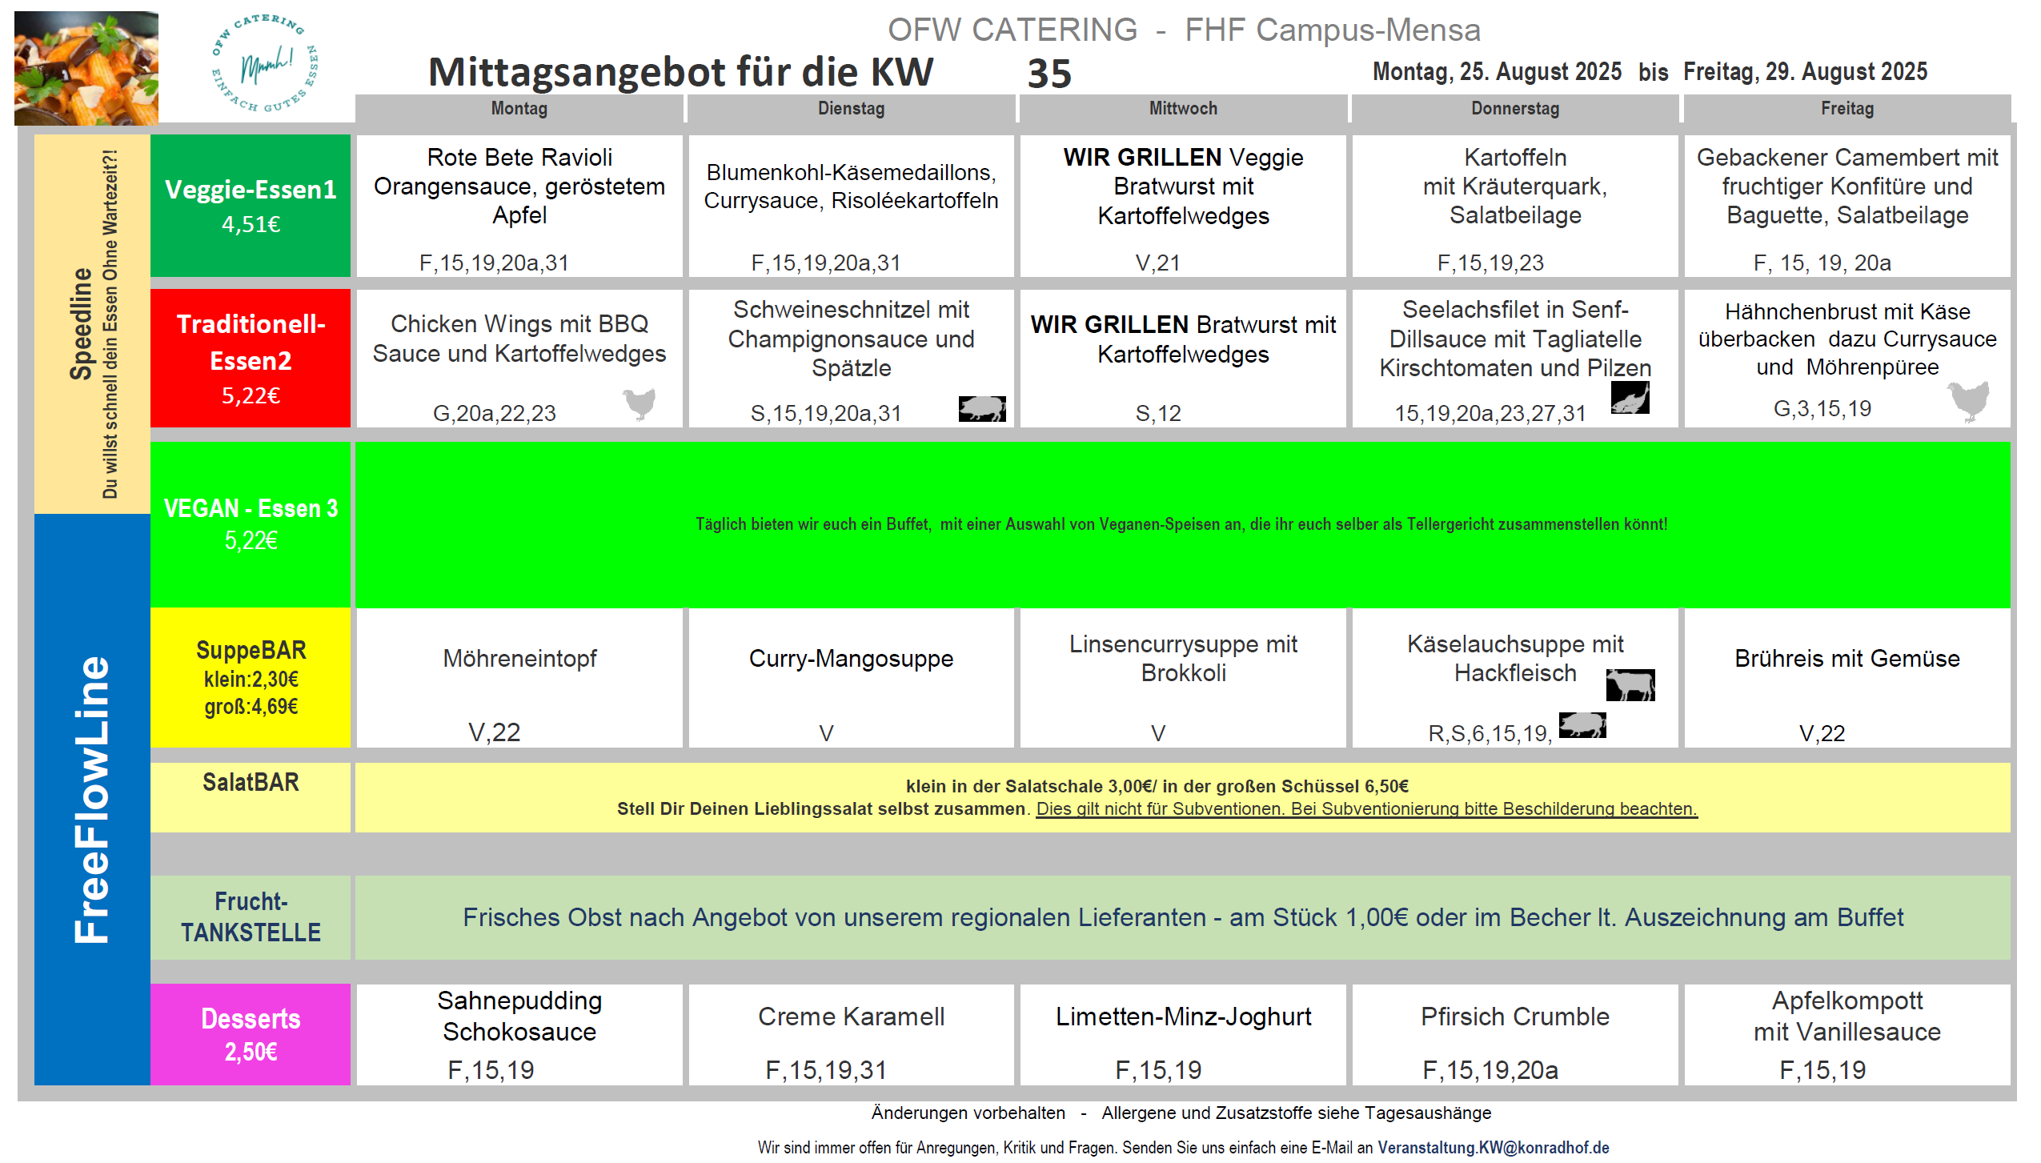Screen dimensions: 2041x1163
Task: Click 'WIR GRILLEN Bratwurst mit Kartoffelwedges' text
Action: point(1183,339)
